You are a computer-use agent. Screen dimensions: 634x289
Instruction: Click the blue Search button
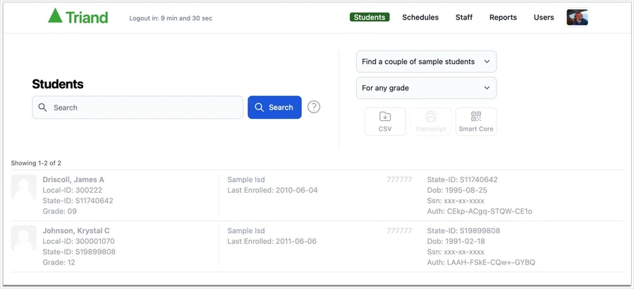[274, 107]
